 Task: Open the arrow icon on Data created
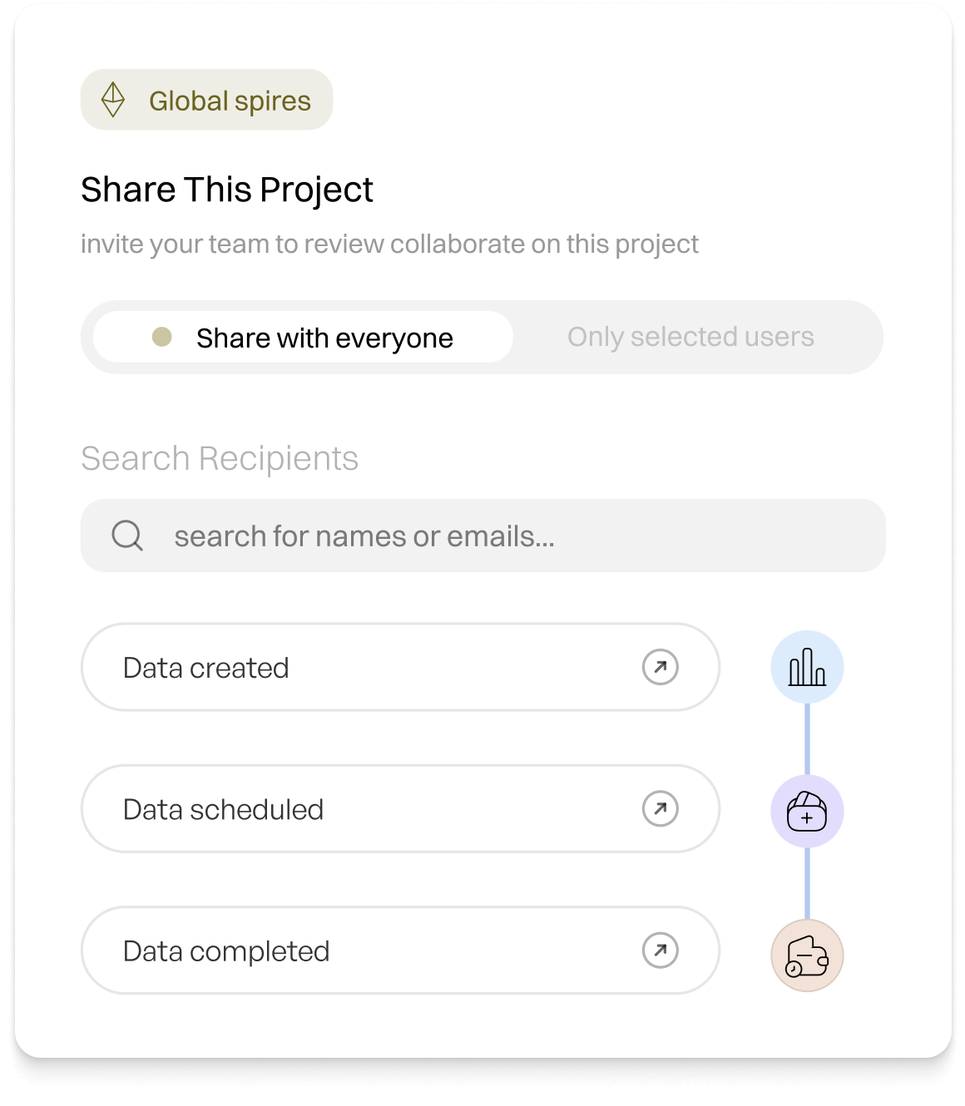[661, 667]
